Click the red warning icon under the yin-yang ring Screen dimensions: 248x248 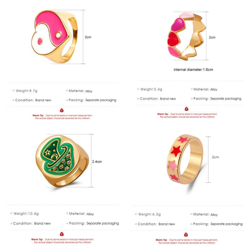pyautogui.click(x=62, y=110)
